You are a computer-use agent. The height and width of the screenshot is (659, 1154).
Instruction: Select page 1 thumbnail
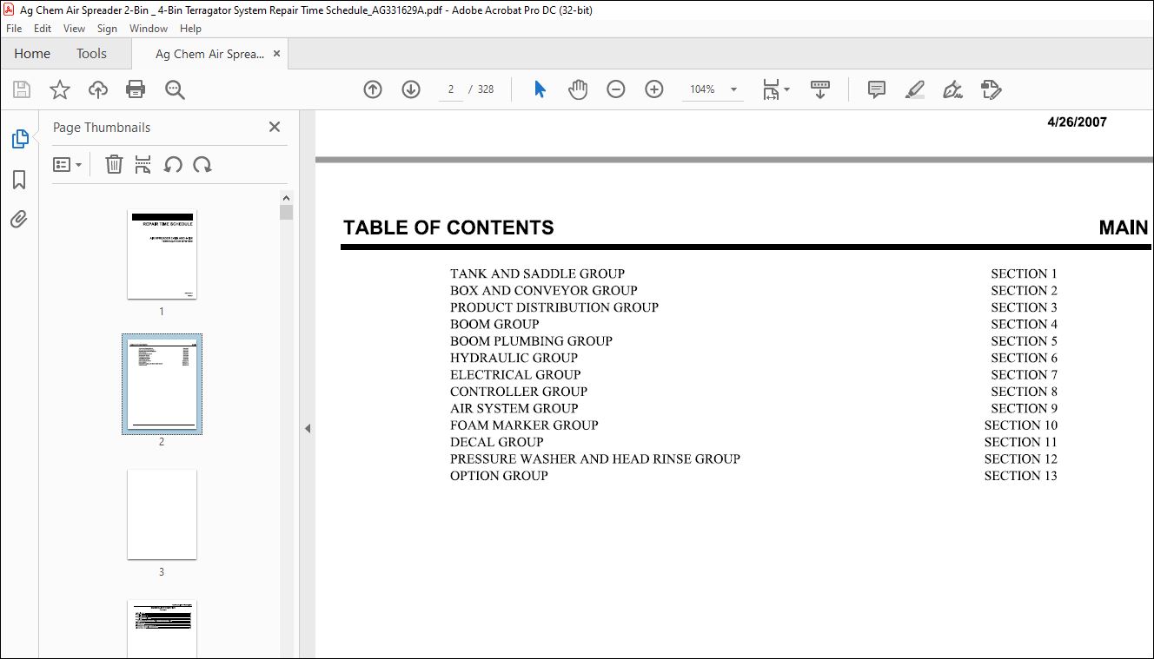click(x=162, y=254)
